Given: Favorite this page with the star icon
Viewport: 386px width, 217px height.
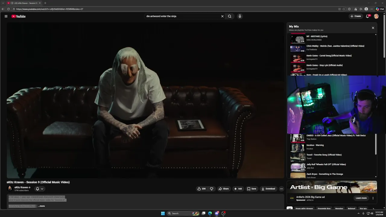Looking at the screenshot, I should point(344,9).
